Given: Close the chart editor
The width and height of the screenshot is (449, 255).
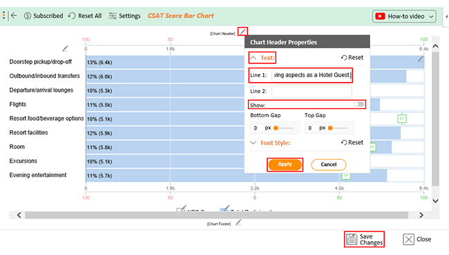Looking at the screenshot, I should pos(417,239).
